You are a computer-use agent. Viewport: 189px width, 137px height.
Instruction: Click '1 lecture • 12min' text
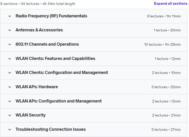click(167, 59)
